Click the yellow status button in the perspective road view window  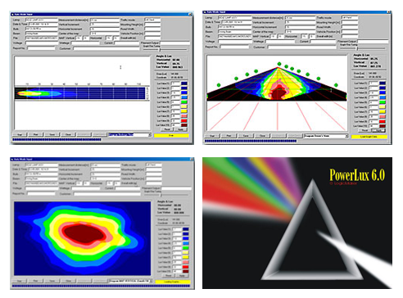coord(369,137)
